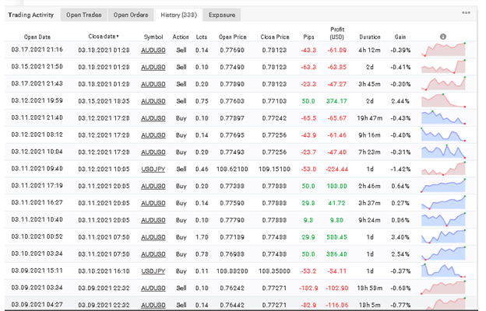
Task: Click profit value 41.72
Action: pyautogui.click(x=336, y=203)
